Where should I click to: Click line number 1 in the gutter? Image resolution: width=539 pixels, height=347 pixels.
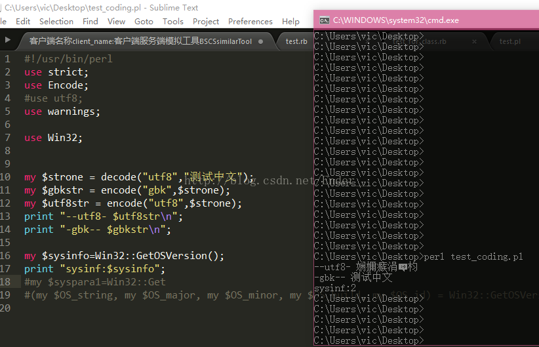(7, 59)
